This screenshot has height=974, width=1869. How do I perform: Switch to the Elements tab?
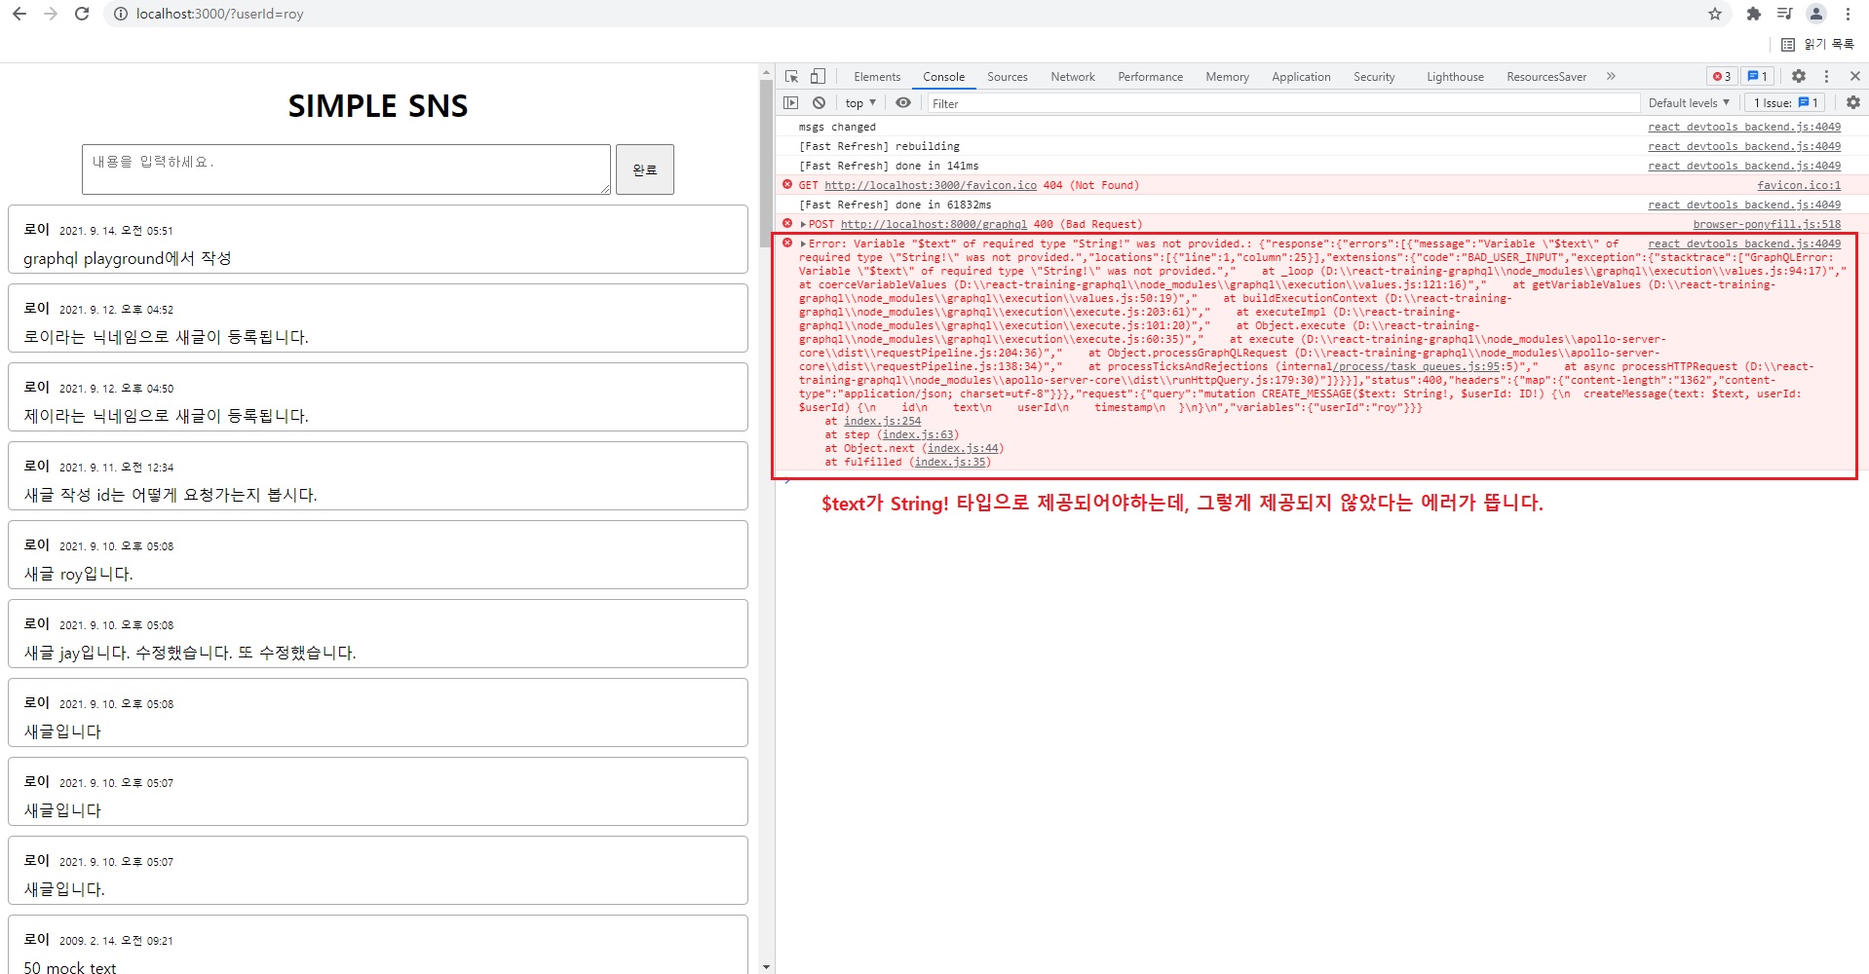(876, 77)
